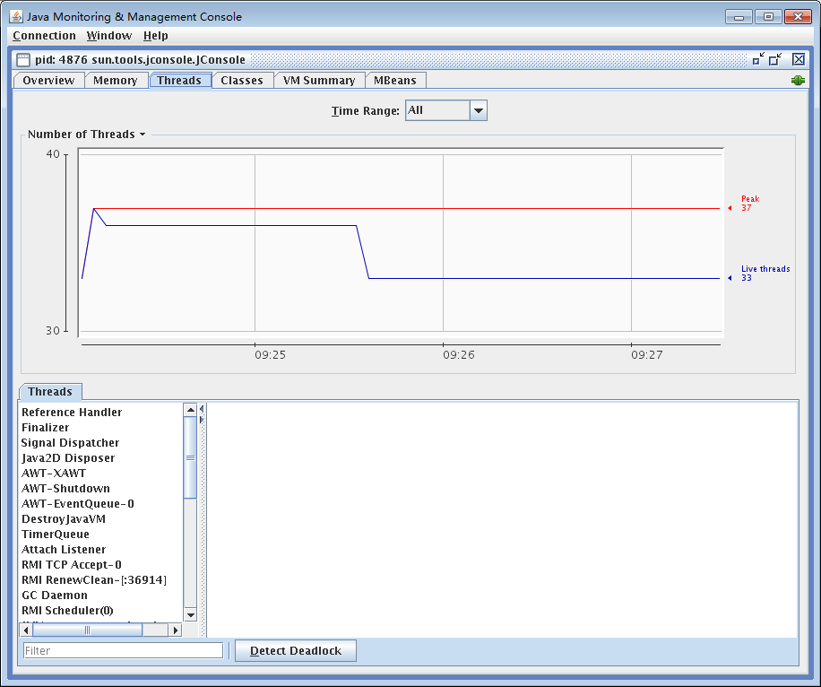Click the Java coffee cup title bar icon
Image resolution: width=821 pixels, height=687 pixels.
pyautogui.click(x=16, y=16)
